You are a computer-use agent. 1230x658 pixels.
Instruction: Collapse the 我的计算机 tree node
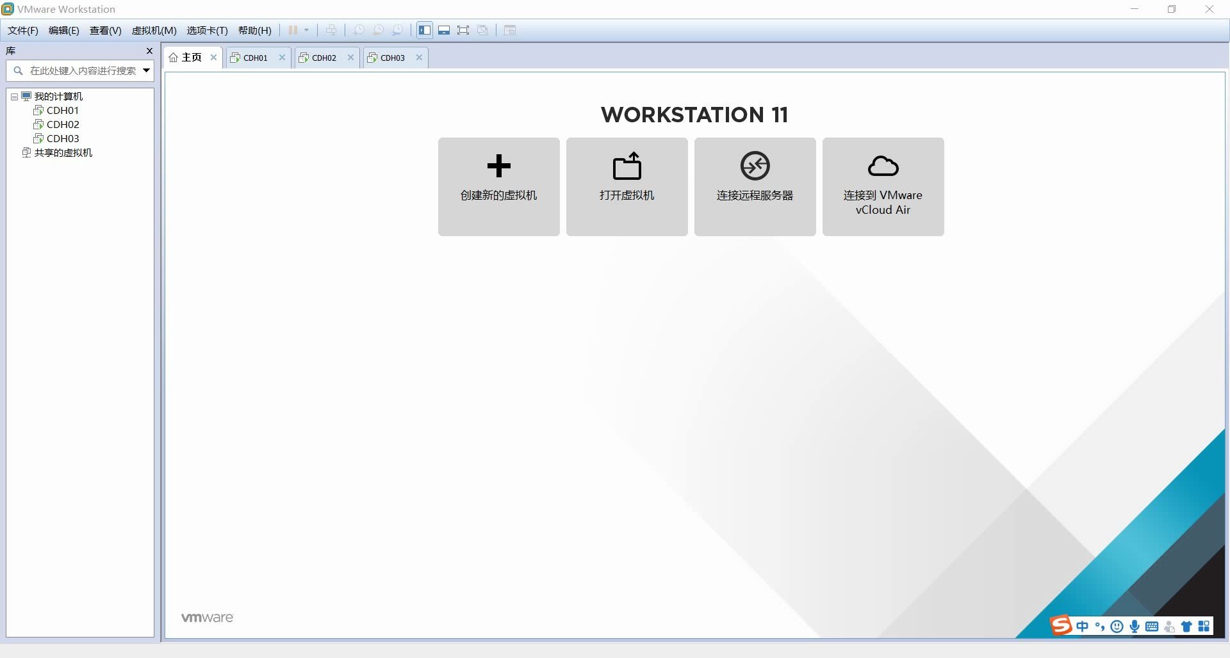pyautogui.click(x=14, y=97)
